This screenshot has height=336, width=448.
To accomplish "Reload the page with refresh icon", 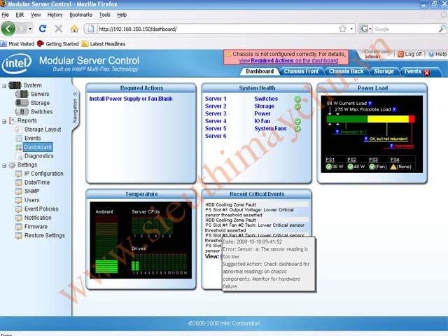I will coord(43,29).
